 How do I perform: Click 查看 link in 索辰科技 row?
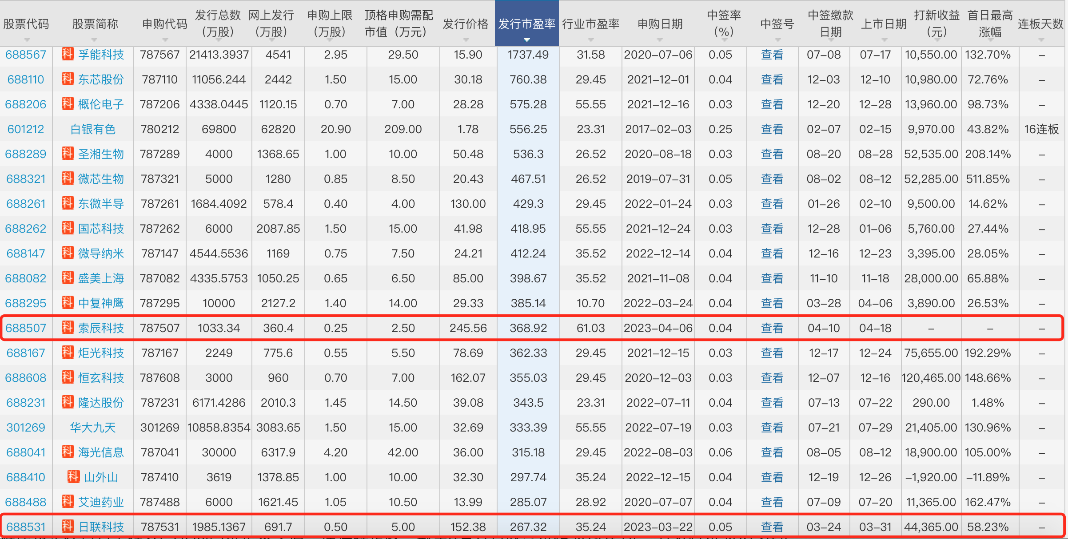coord(772,328)
